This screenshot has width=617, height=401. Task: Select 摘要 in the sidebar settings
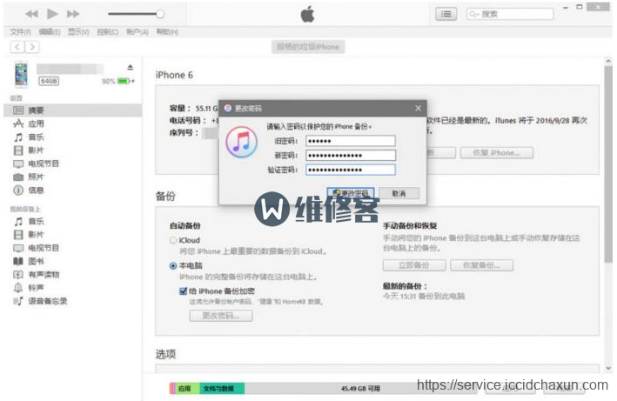tap(73, 110)
